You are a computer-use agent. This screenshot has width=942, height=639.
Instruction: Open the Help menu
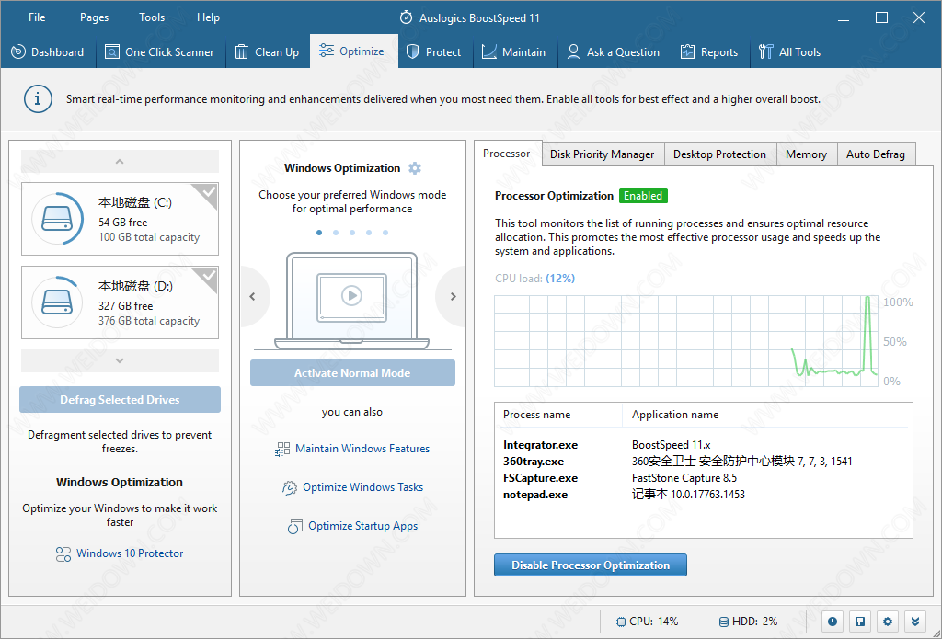[208, 17]
